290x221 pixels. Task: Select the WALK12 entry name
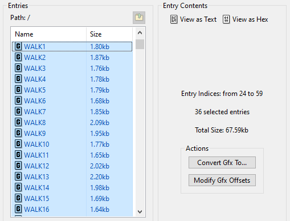[36, 166]
